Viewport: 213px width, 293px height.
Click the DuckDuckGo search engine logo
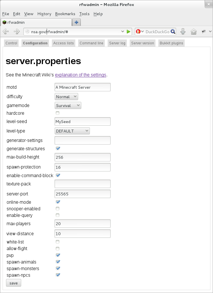(x=138, y=31)
